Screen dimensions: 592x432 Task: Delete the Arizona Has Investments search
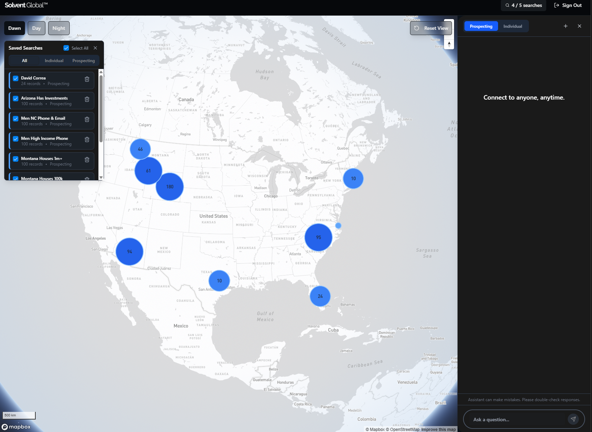[x=87, y=100]
